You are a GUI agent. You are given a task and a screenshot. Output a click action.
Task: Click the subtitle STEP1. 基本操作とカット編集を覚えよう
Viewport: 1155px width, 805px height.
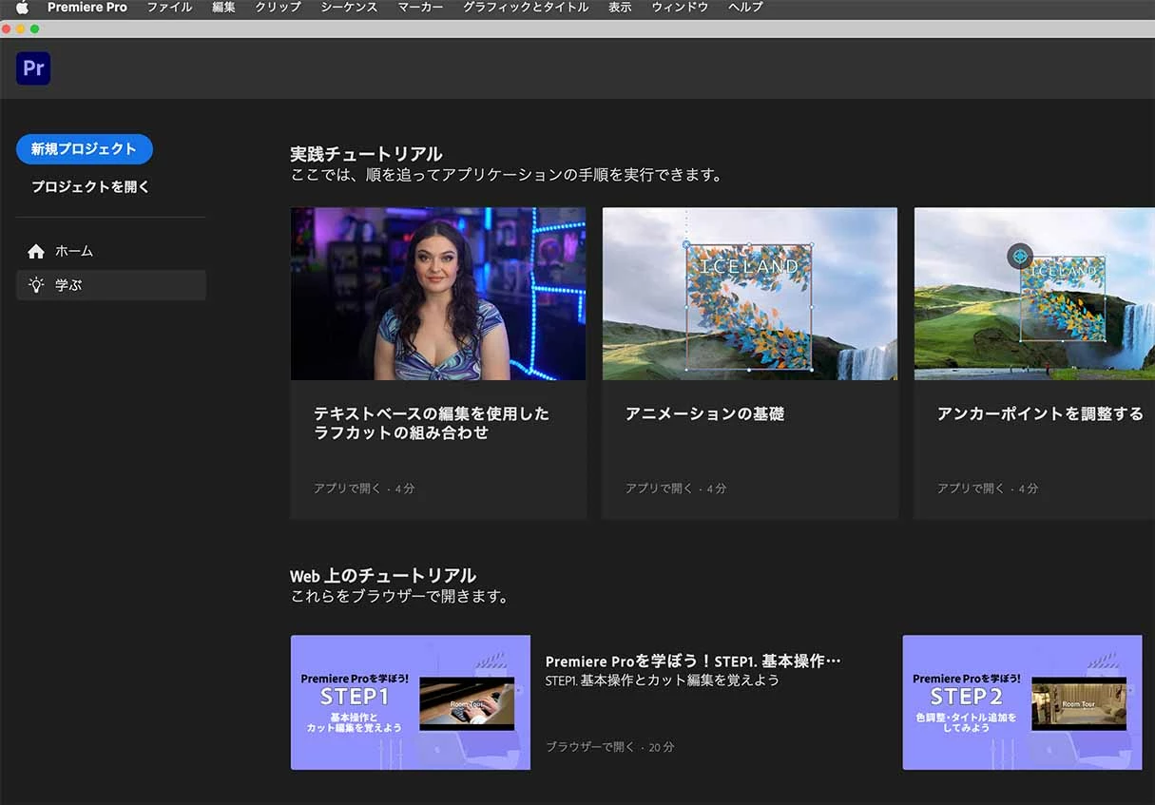pos(663,681)
